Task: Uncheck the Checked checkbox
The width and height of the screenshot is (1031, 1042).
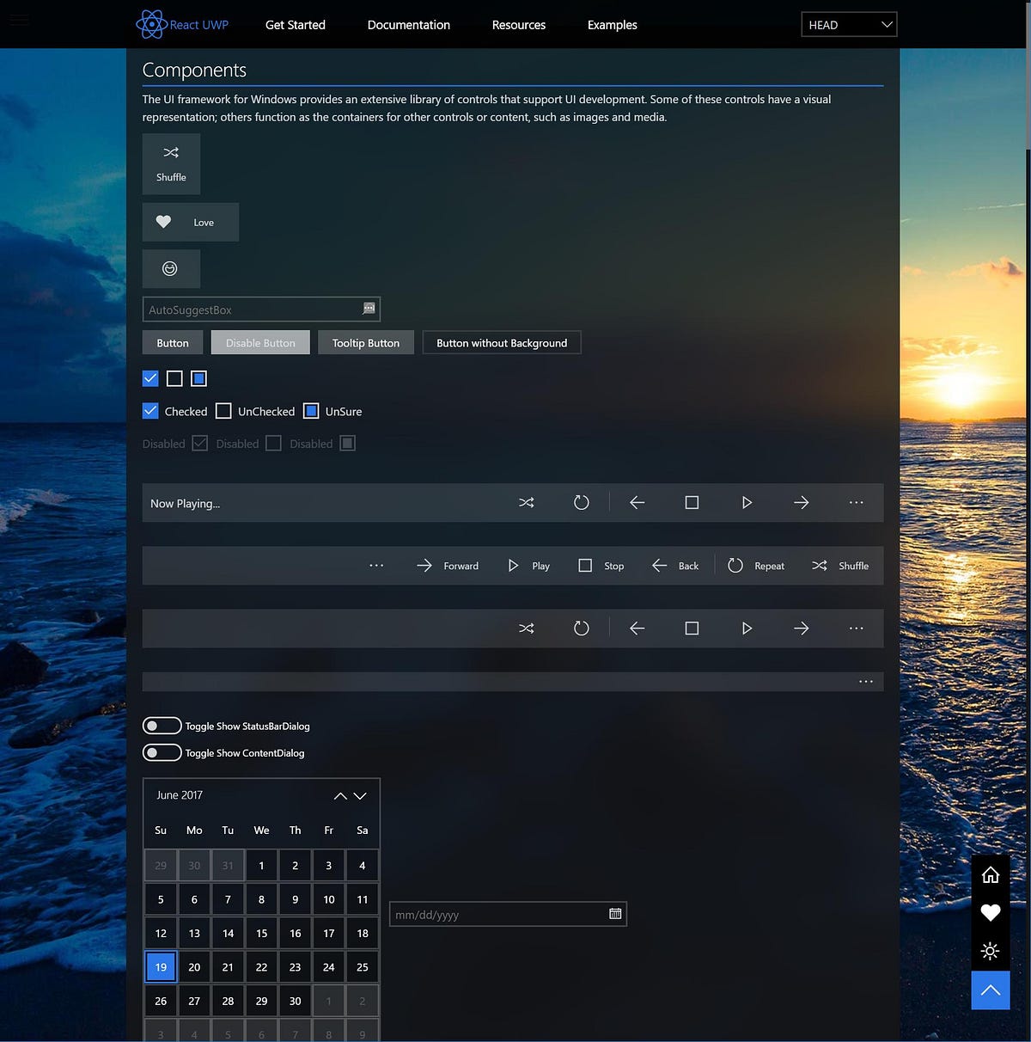Action: pyautogui.click(x=149, y=411)
